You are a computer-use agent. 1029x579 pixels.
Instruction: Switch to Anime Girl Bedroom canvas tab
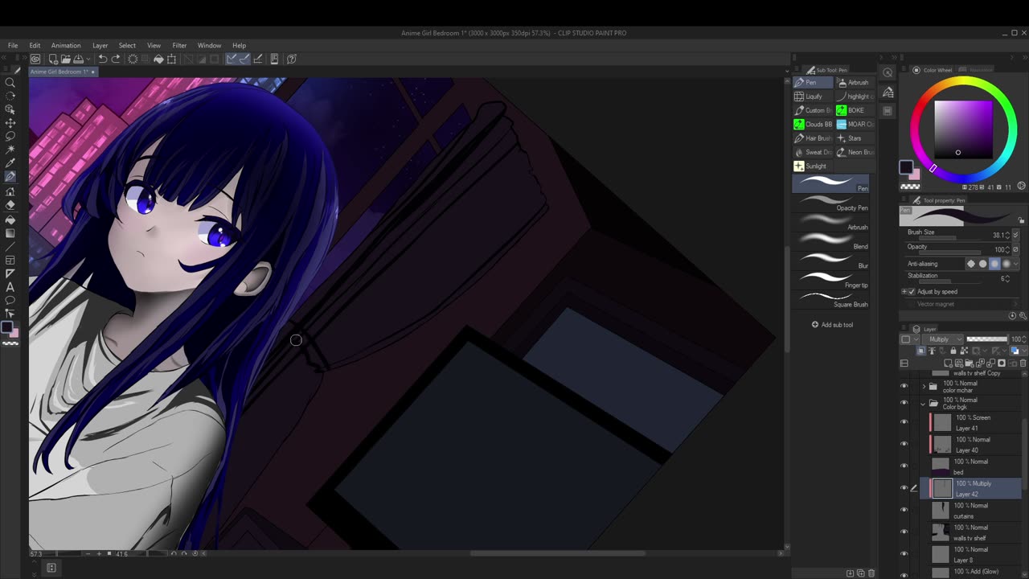[x=62, y=72]
